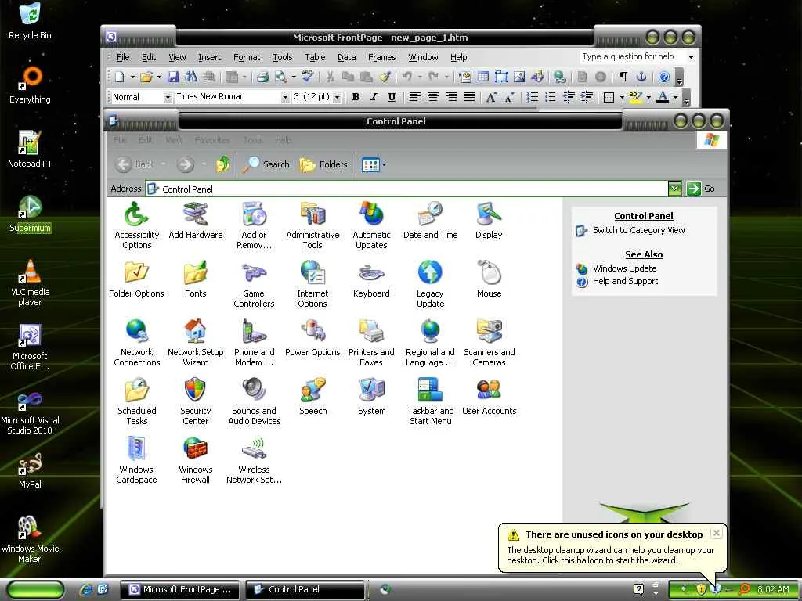Open Network Connections
The width and height of the screenshot is (802, 601).
tap(136, 343)
